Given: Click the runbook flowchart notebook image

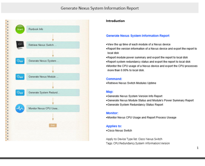Looking at the screenshot, I should coord(47,80).
